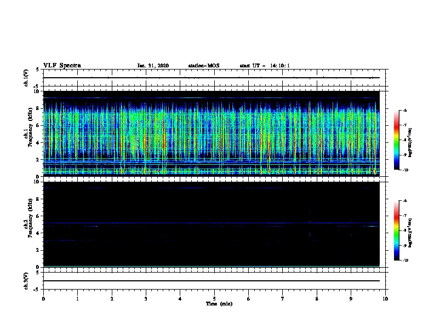Click the "8" frequency tick on ch.1 spectrogram
The height and width of the screenshot is (335, 434).
(x=38, y=108)
